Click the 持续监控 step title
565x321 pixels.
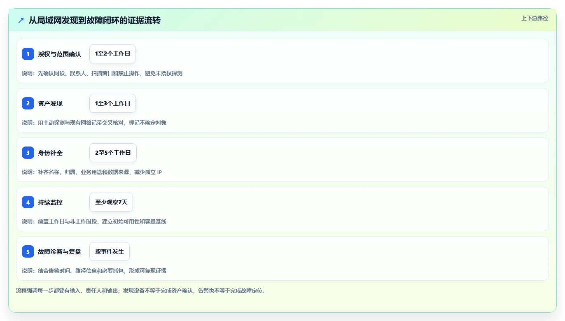(x=50, y=202)
